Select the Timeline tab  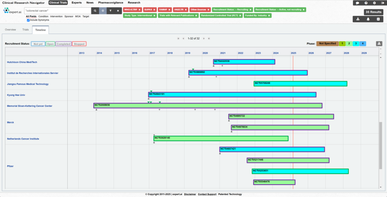40,30
